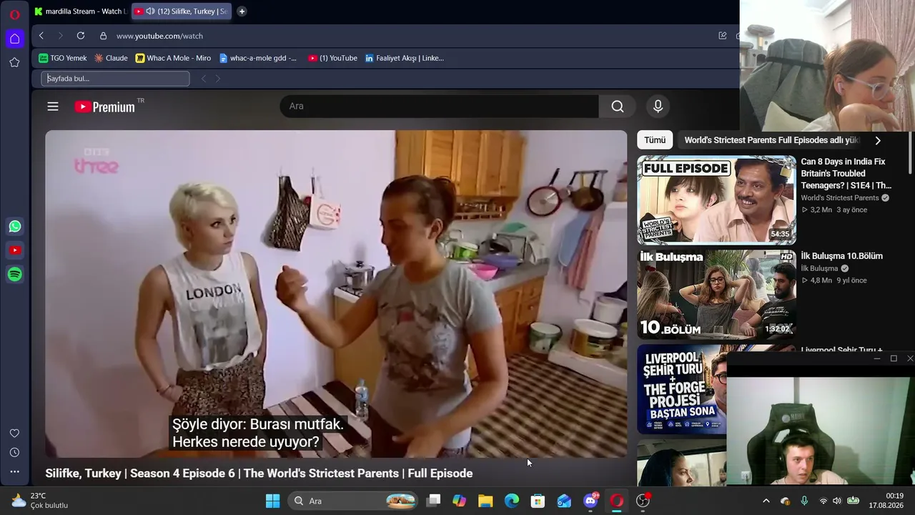Start voice search with microphone icon
This screenshot has width=915, height=515.
coord(658,107)
